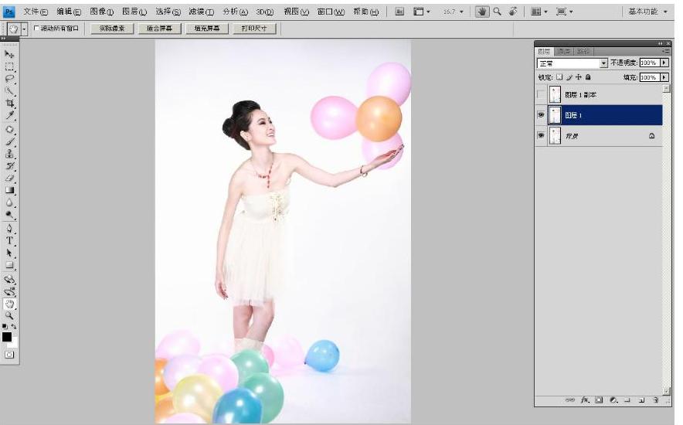Viewport: 683px width, 425px height.
Task: Select the 3D Rotate tool
Action: 9,280
